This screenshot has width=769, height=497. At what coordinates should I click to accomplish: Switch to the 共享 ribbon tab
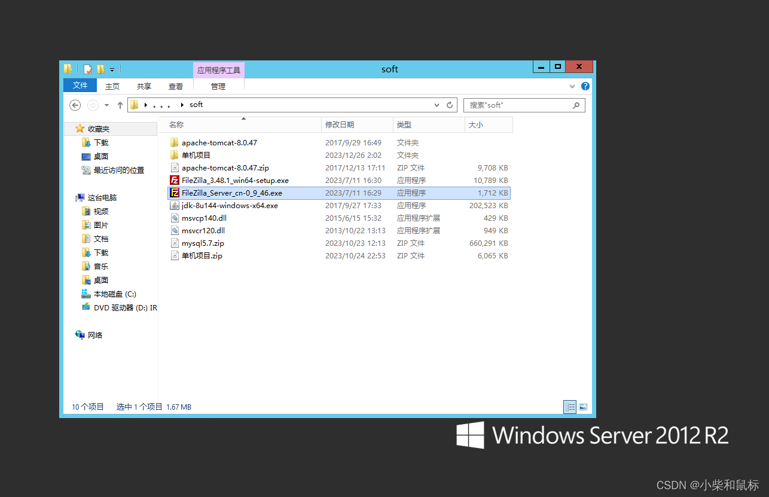(144, 86)
